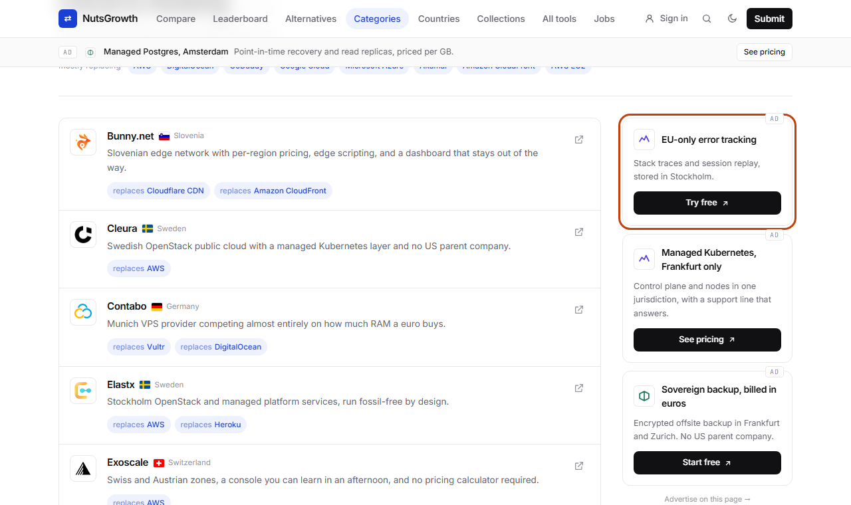Click the Sovereign backup ad icon
Viewport: 851px width, 505px height.
[644, 396]
